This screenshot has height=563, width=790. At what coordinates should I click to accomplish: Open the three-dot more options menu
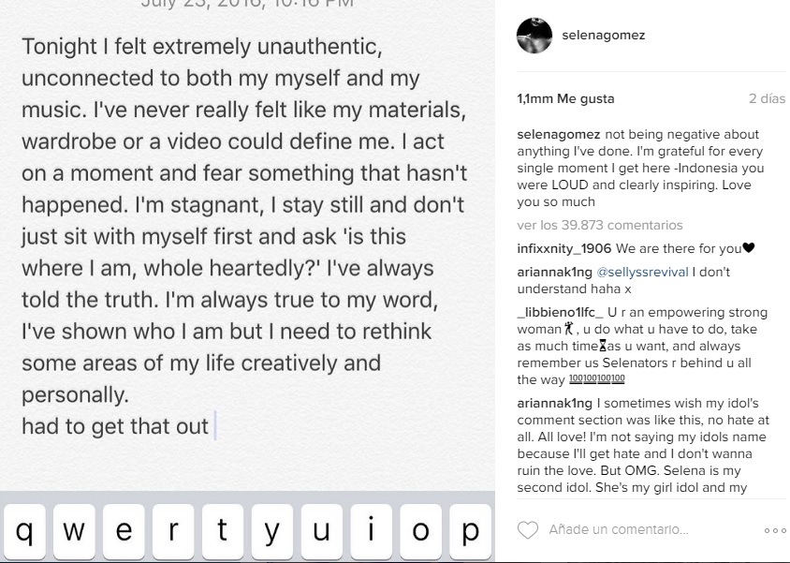(774, 530)
